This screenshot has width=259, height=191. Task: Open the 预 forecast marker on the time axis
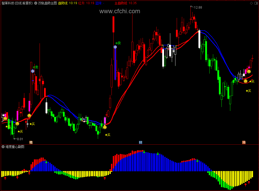coord(244,142)
